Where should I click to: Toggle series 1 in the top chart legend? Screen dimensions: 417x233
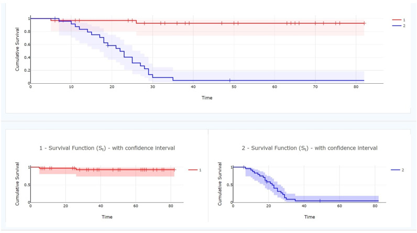click(x=400, y=20)
